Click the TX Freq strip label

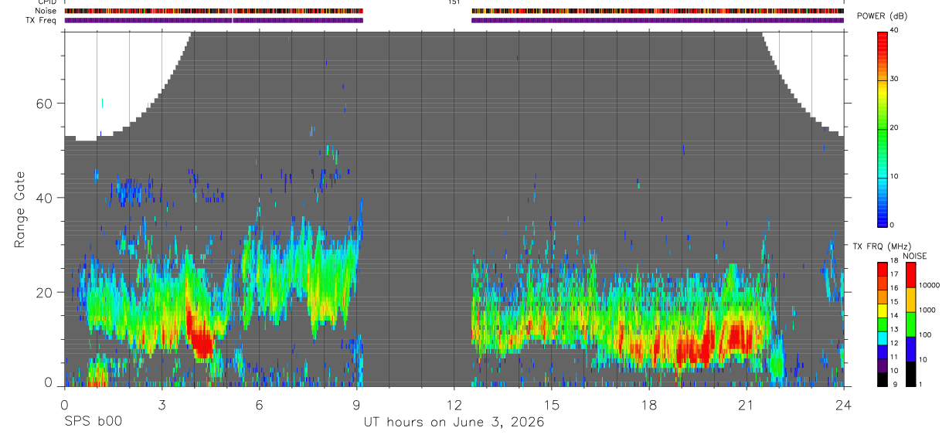click(41, 20)
